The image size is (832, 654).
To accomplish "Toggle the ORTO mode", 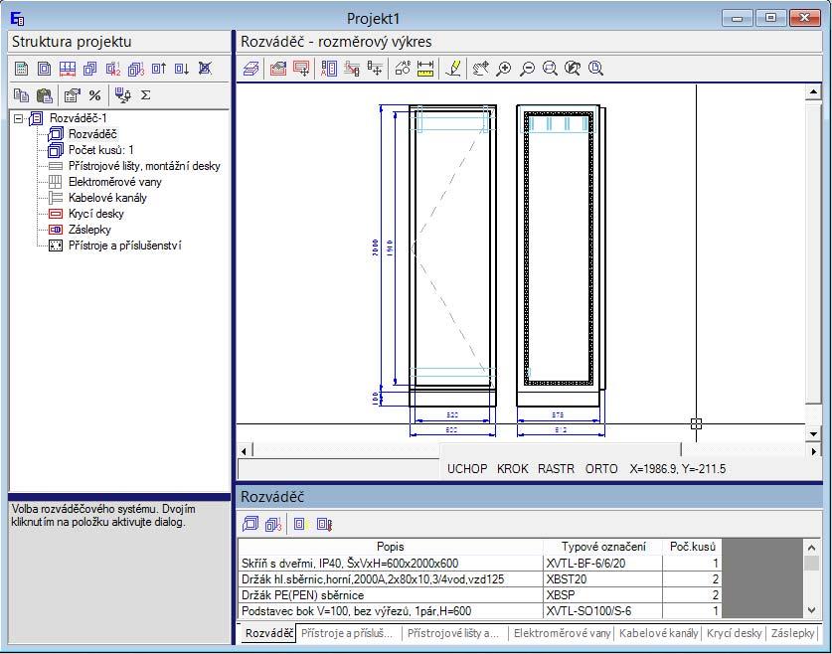I will pos(601,469).
